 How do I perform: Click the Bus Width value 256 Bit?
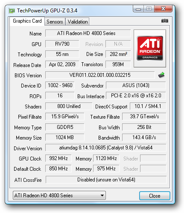144,127
